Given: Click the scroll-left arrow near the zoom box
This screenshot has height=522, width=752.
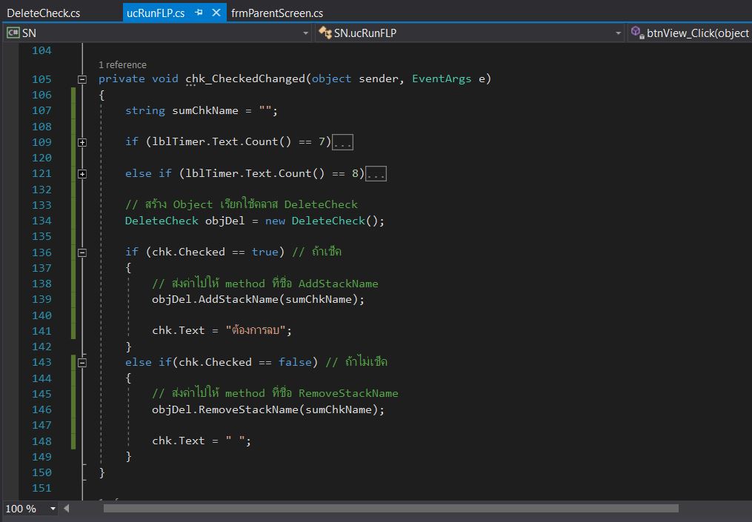Looking at the screenshot, I should point(67,508).
